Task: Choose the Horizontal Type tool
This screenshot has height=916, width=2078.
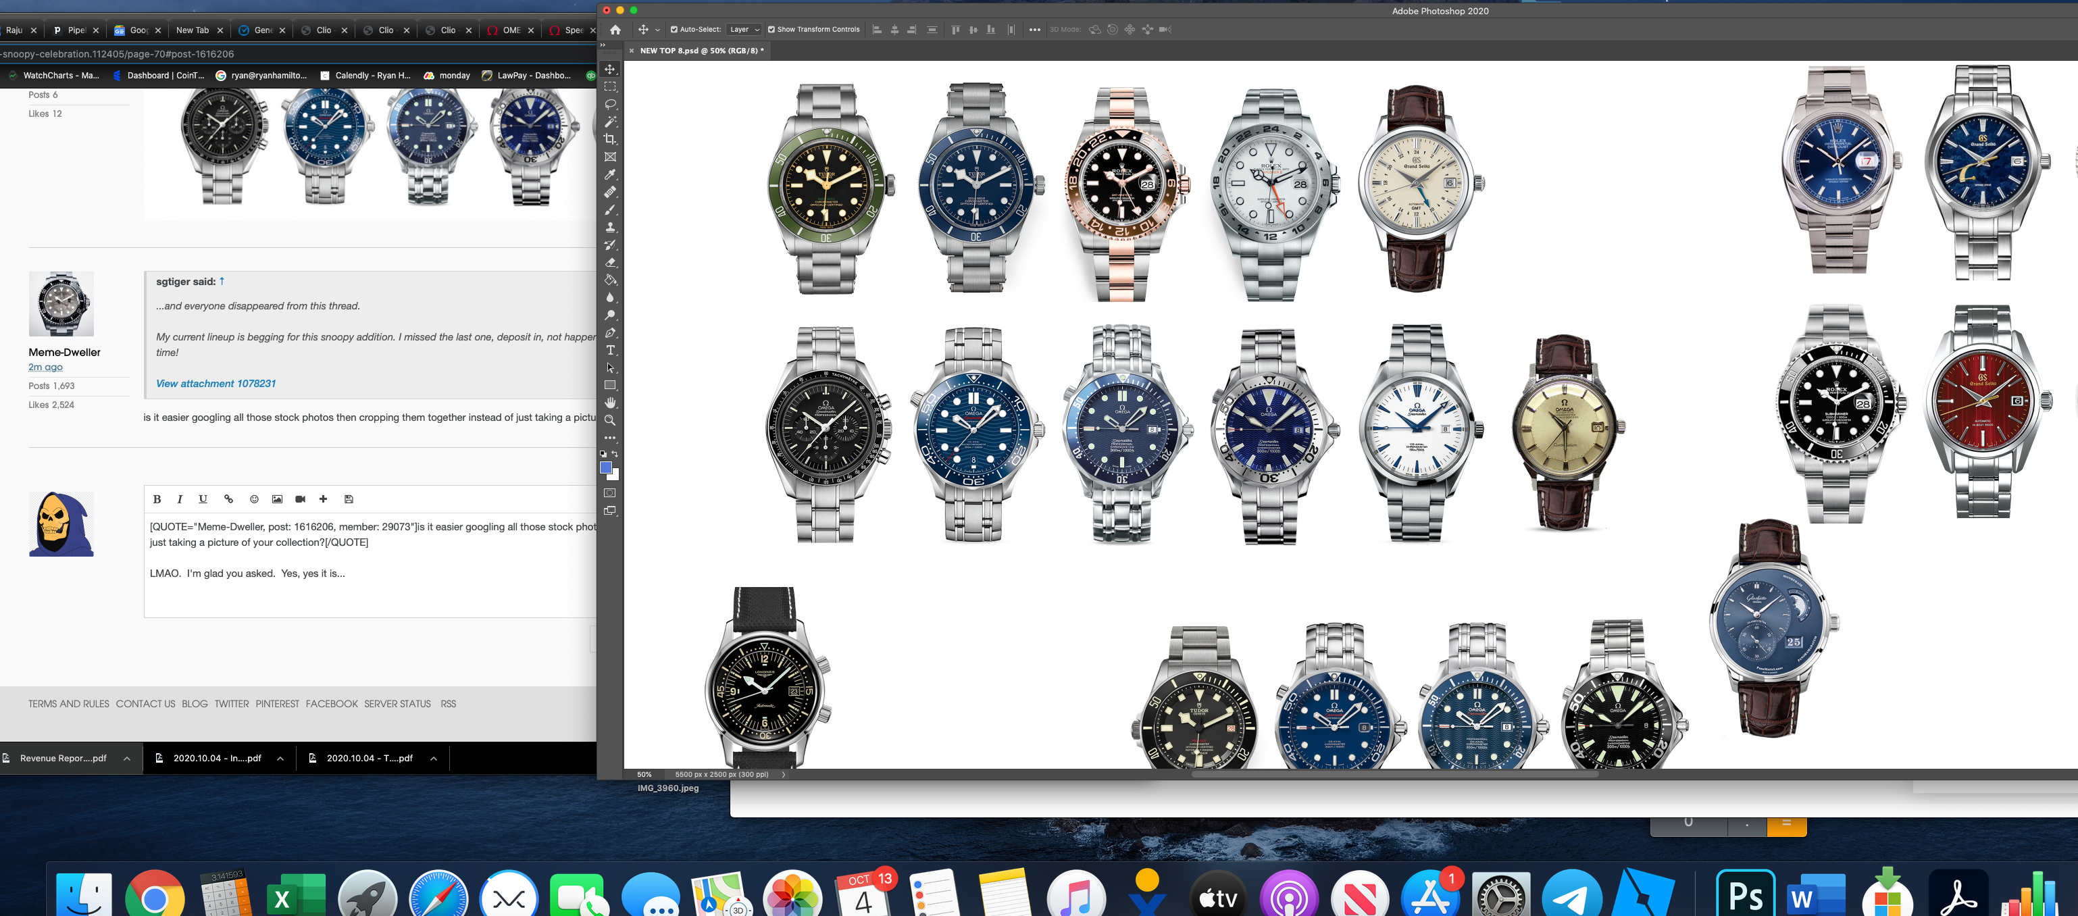Action: (610, 350)
